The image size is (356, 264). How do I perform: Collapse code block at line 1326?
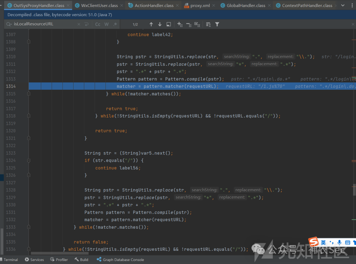(29, 175)
